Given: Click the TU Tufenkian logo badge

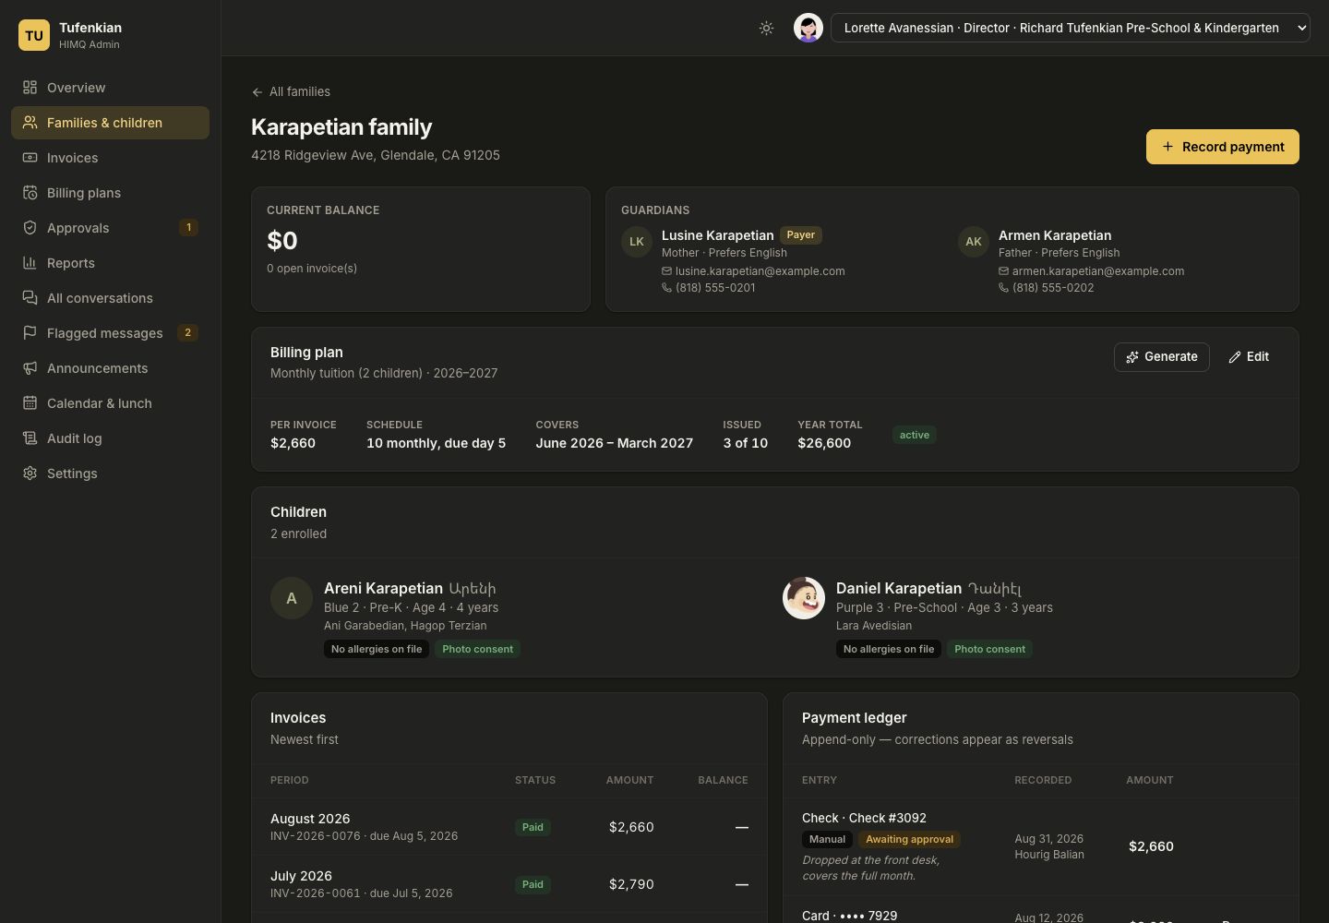Looking at the screenshot, I should (x=34, y=35).
